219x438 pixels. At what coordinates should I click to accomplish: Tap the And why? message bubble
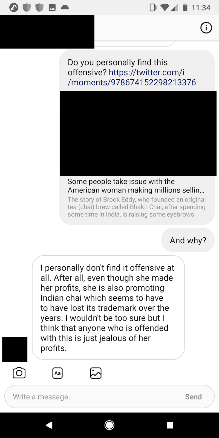pyautogui.click(x=188, y=240)
